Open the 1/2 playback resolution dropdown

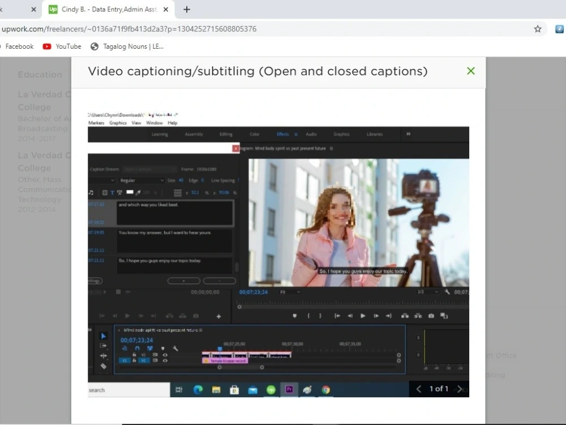click(x=427, y=292)
